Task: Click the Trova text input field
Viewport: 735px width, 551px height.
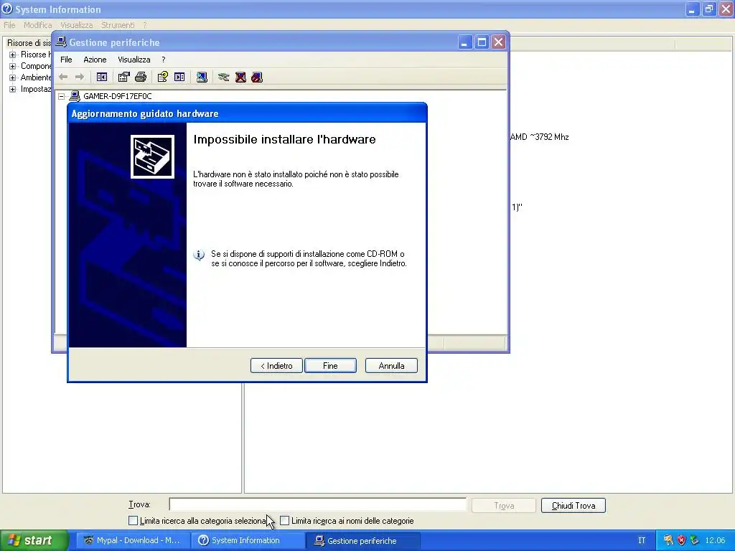Action: [317, 504]
